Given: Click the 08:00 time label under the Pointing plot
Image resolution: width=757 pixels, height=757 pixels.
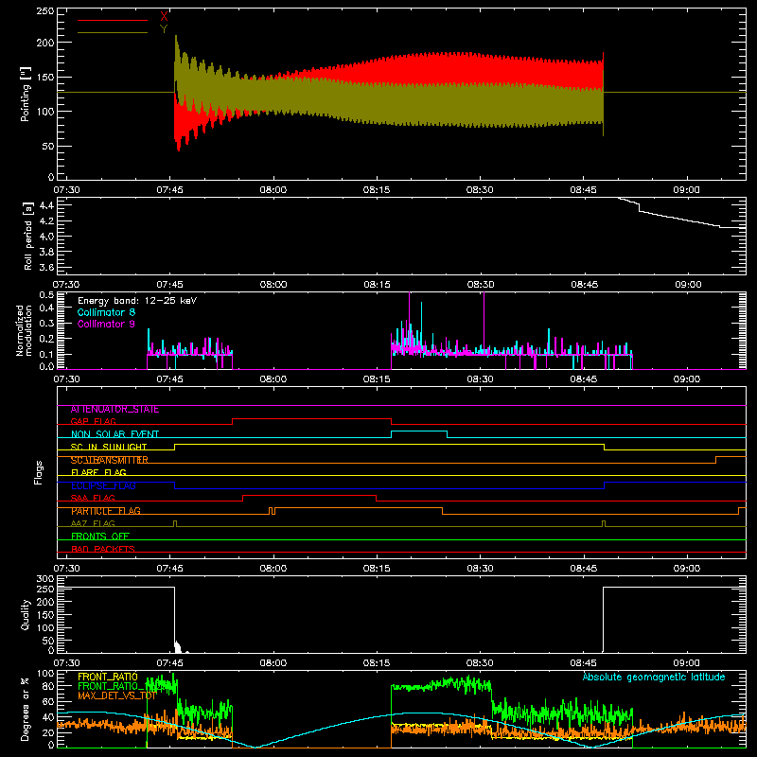Looking at the screenshot, I should click(273, 190).
